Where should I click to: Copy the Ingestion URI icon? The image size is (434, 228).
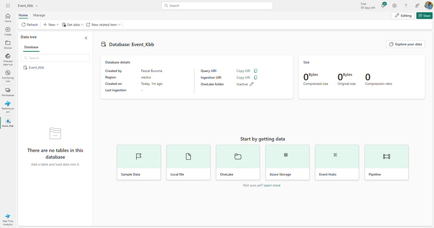click(x=255, y=77)
